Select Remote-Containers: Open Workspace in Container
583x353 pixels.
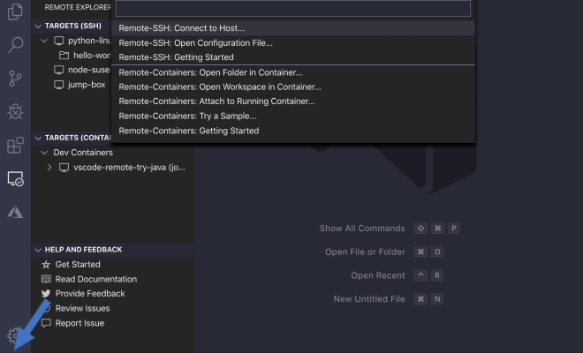coord(293,87)
